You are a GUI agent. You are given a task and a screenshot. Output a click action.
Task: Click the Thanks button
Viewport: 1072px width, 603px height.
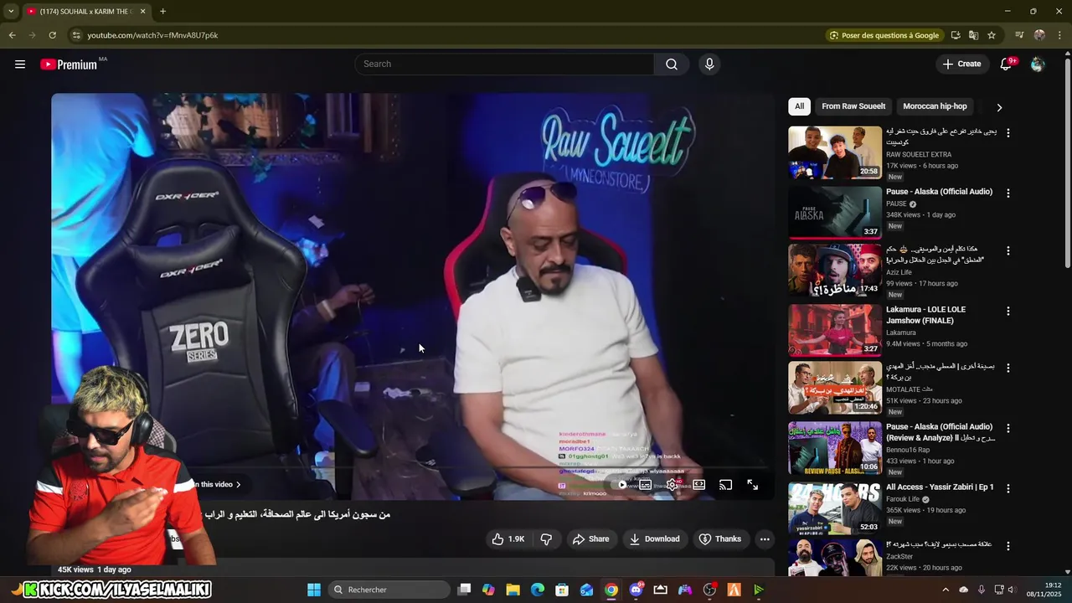(720, 539)
